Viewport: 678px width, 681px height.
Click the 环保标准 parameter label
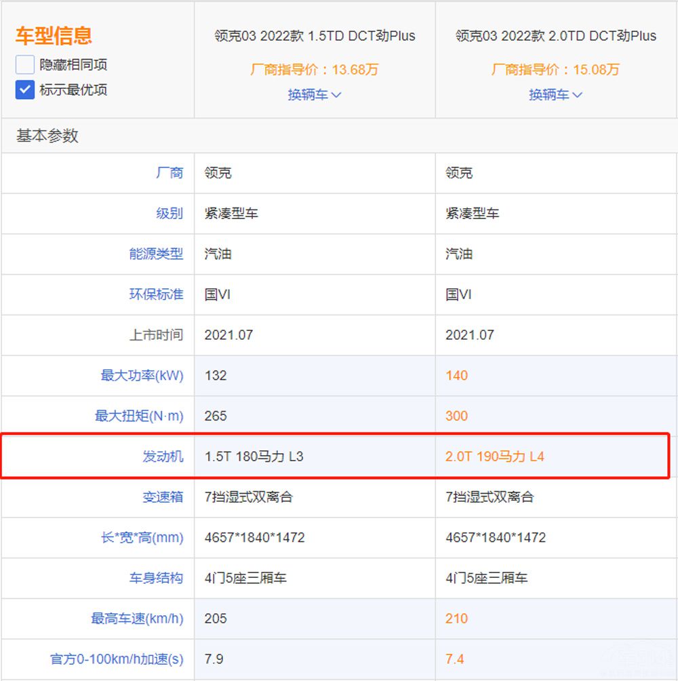pyautogui.click(x=156, y=294)
